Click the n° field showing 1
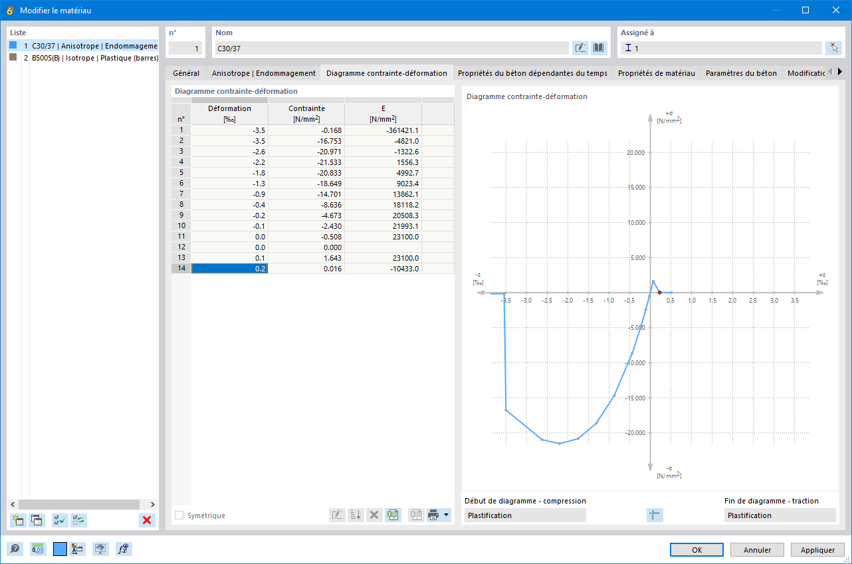This screenshot has height=564, width=852. click(x=185, y=48)
